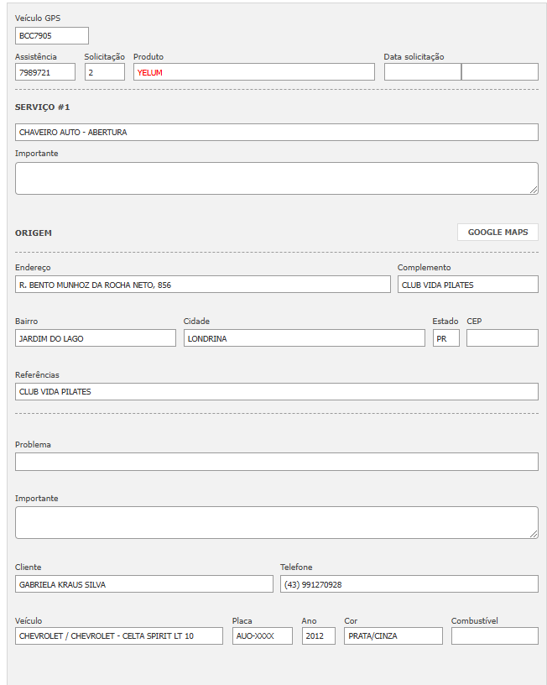Click the Serviço #1 description field
Image resolution: width=547 pixels, height=685 pixels.
276,133
